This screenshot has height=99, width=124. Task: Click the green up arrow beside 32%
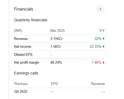point(103,39)
